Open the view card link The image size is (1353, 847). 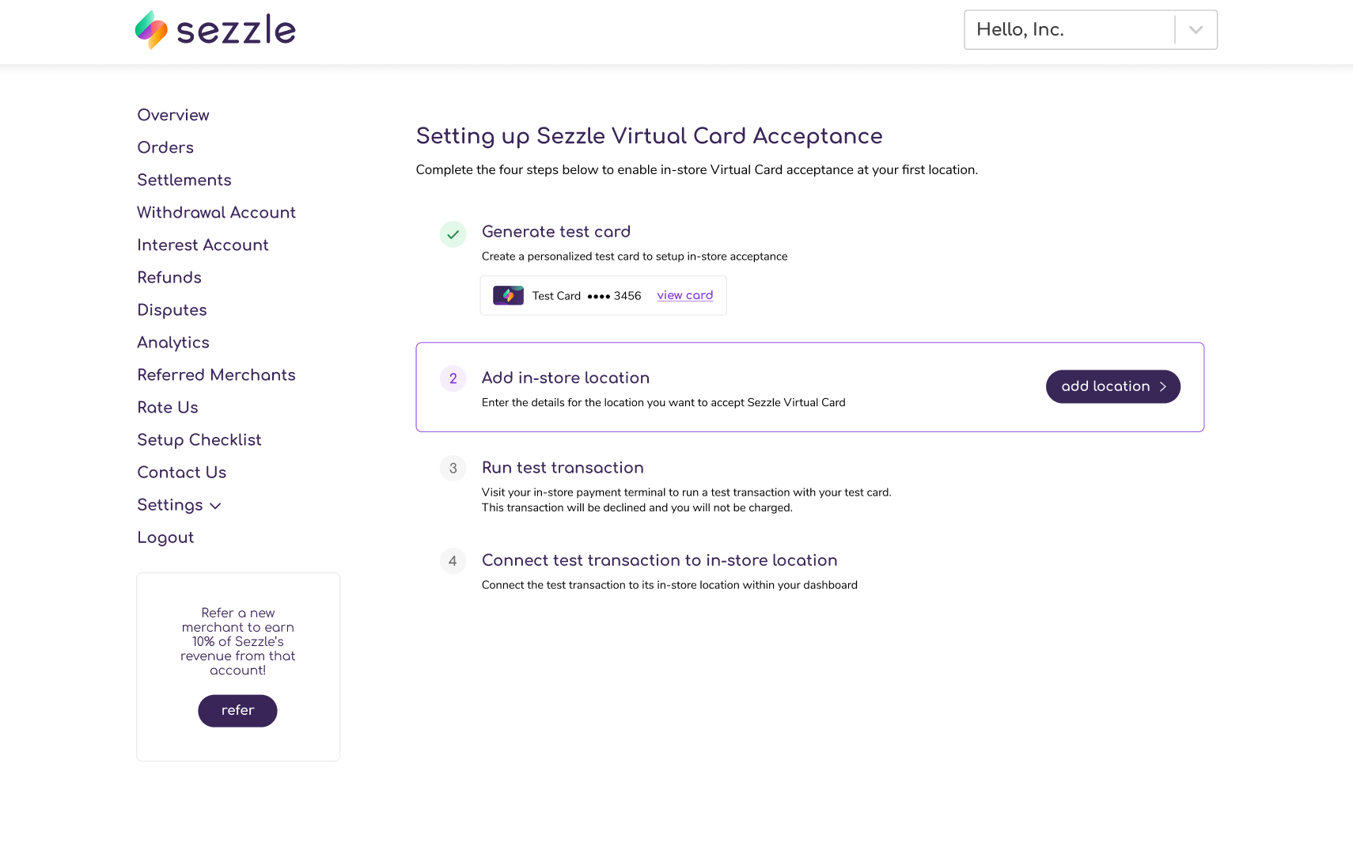click(685, 295)
